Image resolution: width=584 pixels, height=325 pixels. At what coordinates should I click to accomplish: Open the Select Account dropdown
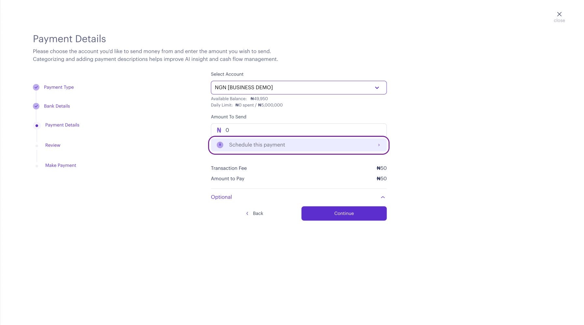(299, 88)
